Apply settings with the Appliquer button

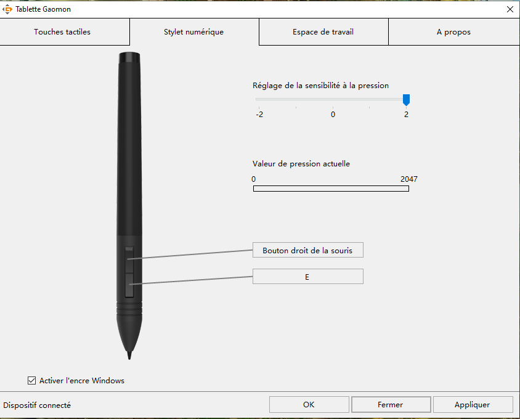pyautogui.click(x=473, y=405)
